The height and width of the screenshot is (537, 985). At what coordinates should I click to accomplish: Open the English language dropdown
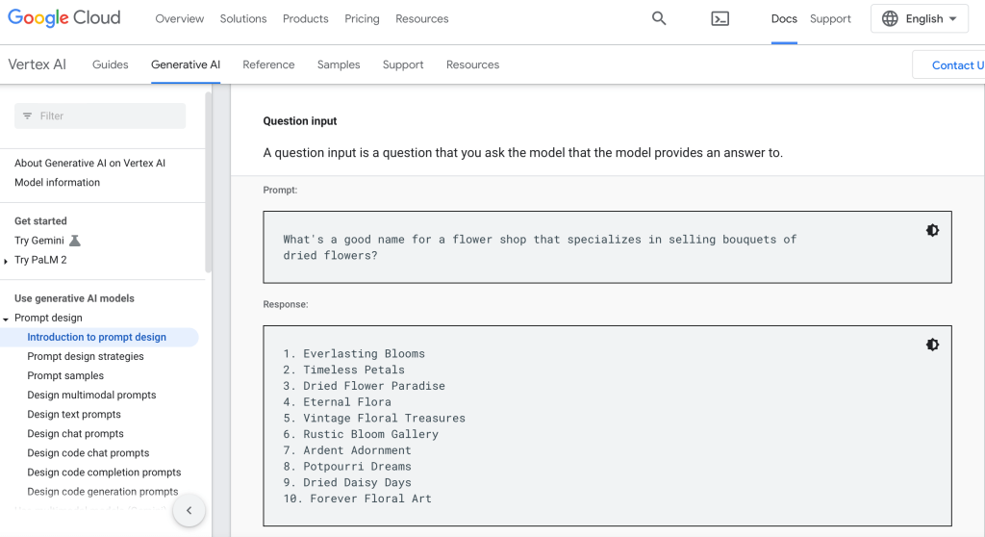click(x=920, y=18)
